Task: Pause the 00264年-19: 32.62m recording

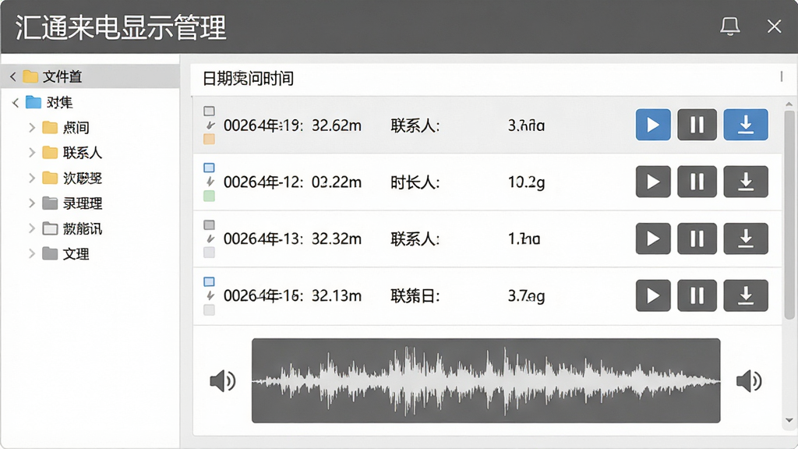Action: [x=697, y=125]
